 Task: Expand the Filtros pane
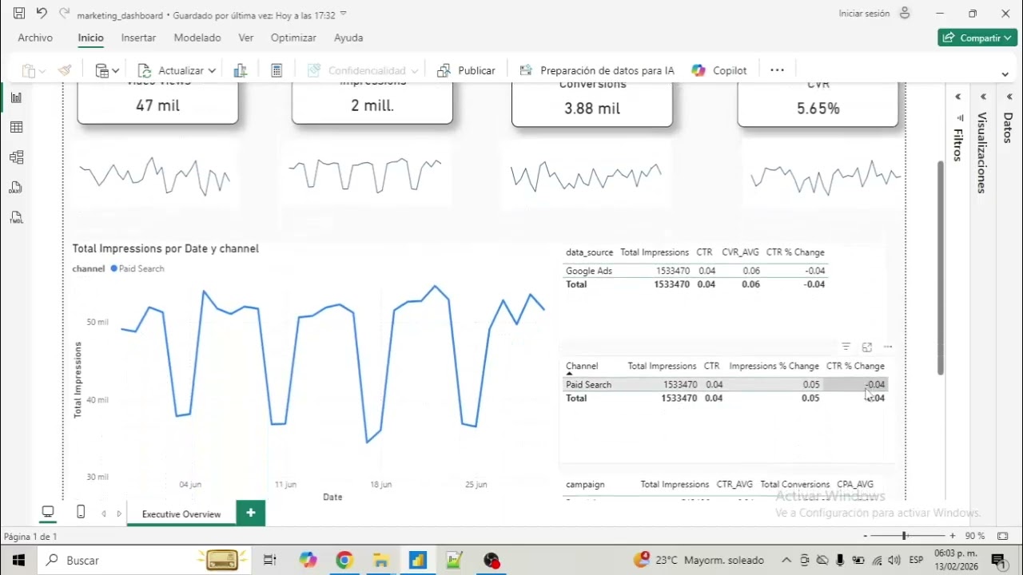point(958,97)
